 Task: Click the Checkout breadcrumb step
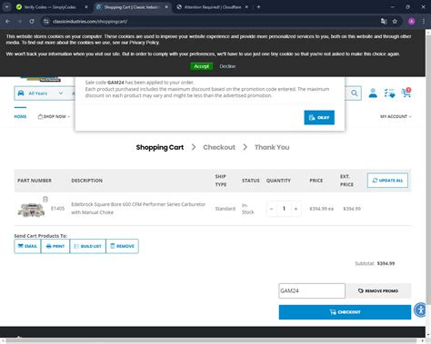pos(219,147)
